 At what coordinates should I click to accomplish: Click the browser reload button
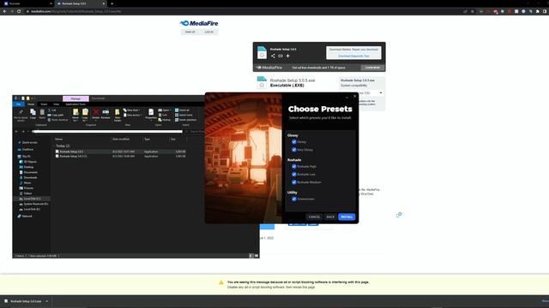19,11
